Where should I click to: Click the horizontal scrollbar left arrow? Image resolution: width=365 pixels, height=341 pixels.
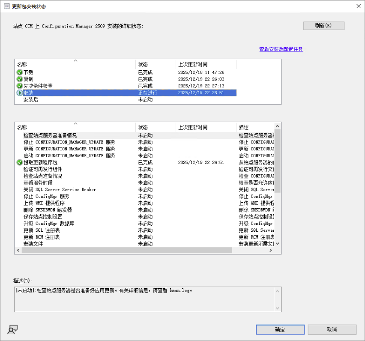coord(18,250)
